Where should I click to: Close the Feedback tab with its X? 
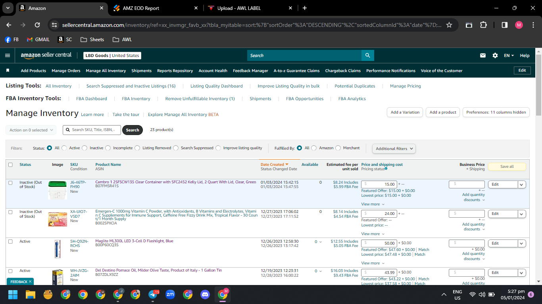(x=30, y=281)
